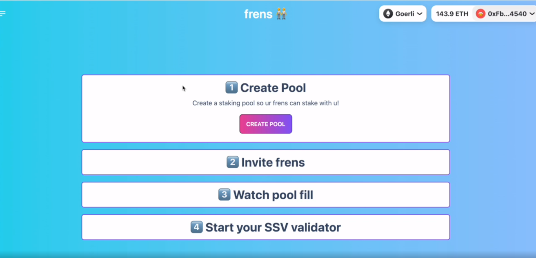Expand the Start your SSV validator step
The width and height of the screenshot is (536, 258).
pos(266,227)
